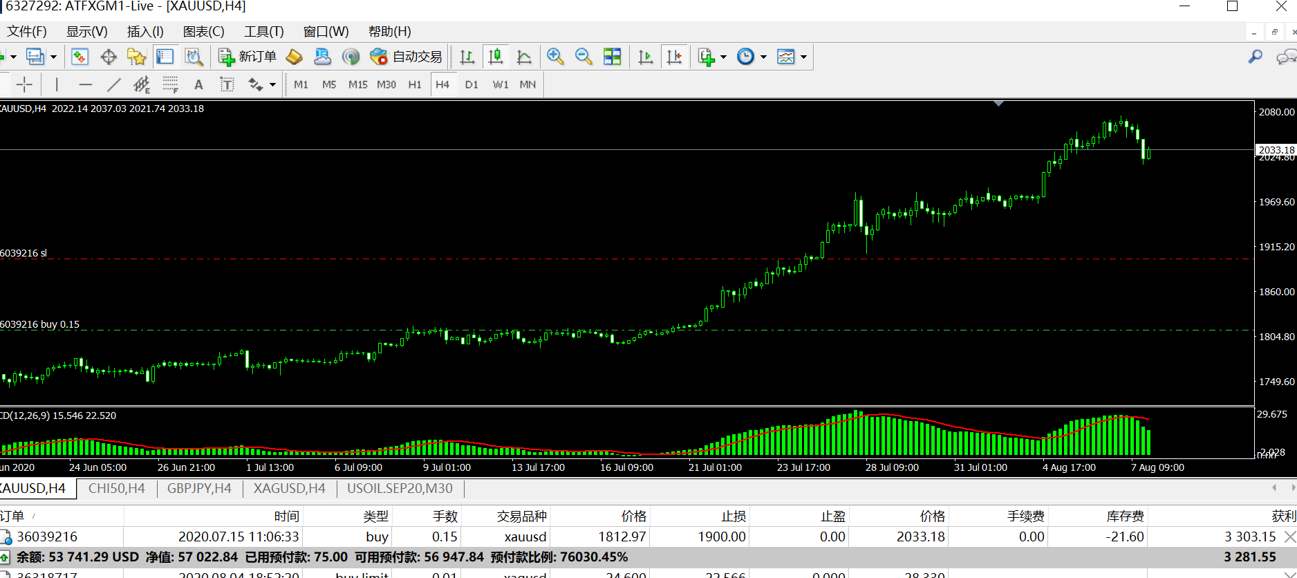Switch to the CHI50,H4 chart tab
Screen dimensions: 1297x578
117,489
